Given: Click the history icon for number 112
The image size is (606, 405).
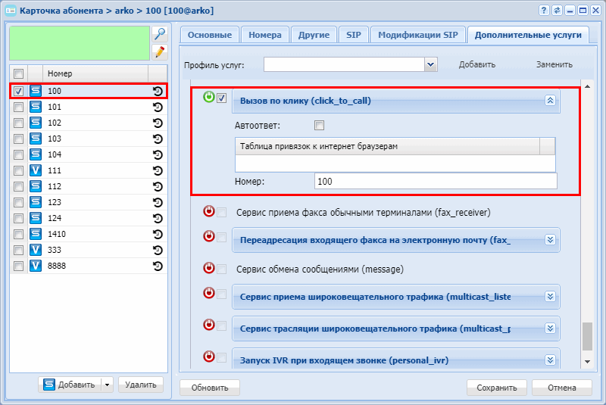Looking at the screenshot, I should [158, 186].
